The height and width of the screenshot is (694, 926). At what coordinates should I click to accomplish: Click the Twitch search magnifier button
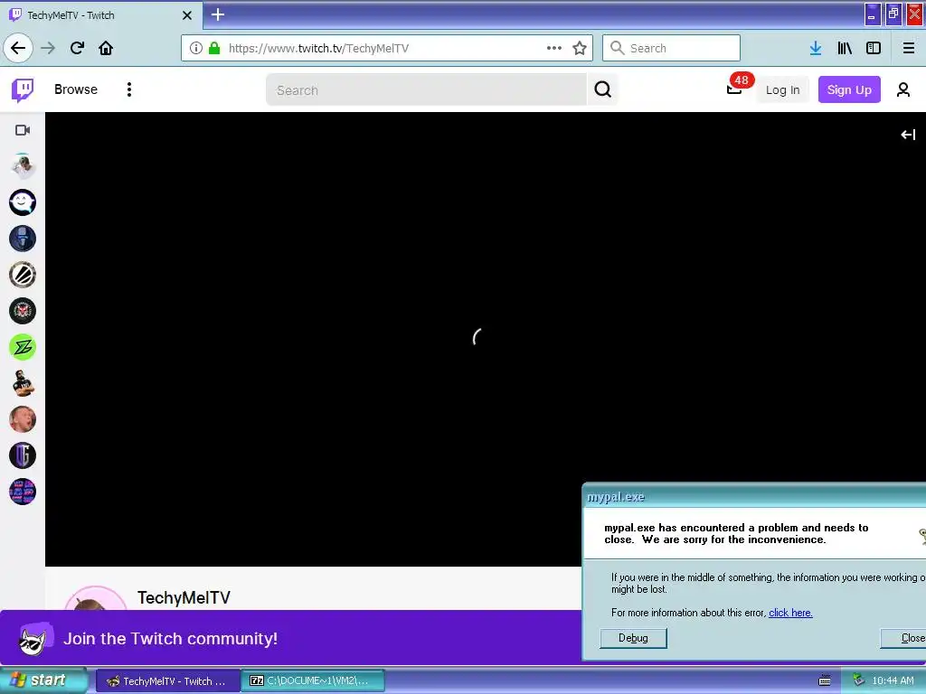point(602,89)
